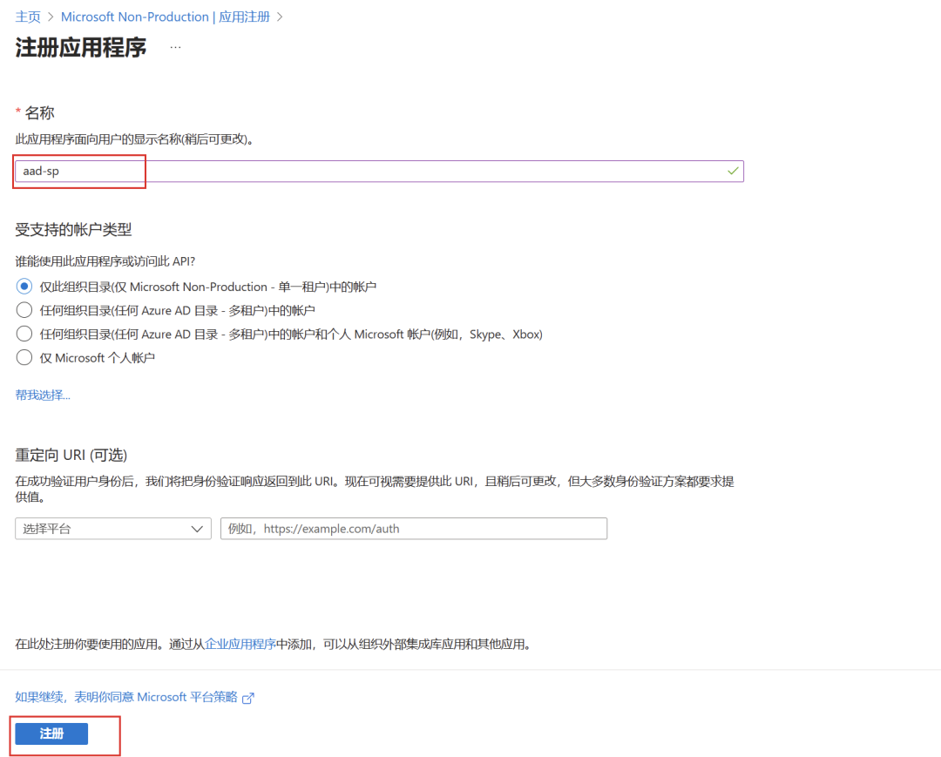Screen dimensions: 941x757
Task: Open the 主页 breadcrumb link
Action: [x=28, y=17]
